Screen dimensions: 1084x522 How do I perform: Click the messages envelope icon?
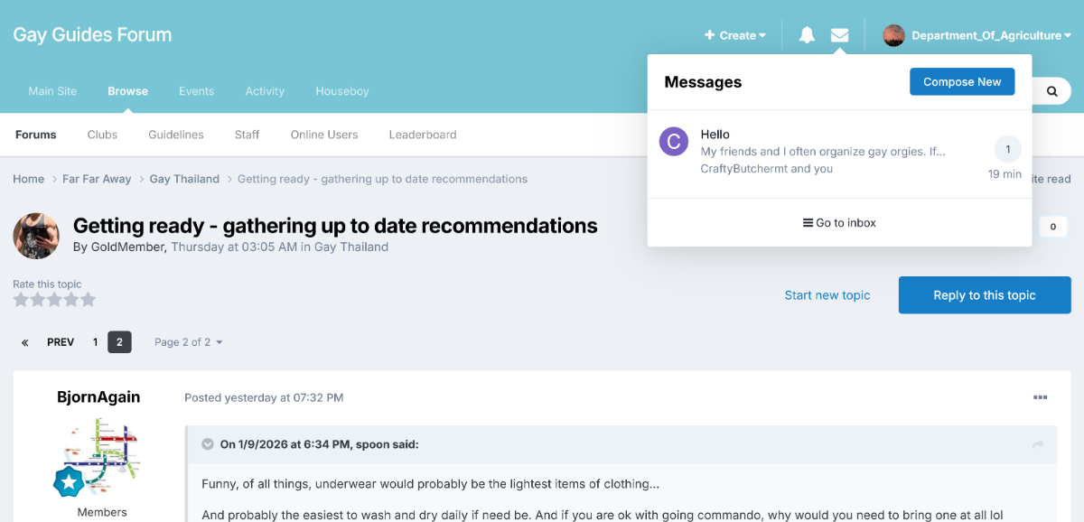[x=840, y=35]
